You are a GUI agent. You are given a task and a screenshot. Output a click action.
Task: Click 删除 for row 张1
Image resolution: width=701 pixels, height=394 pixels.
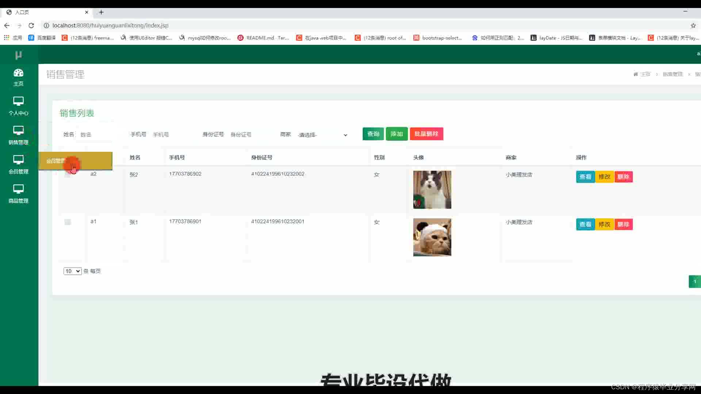click(x=623, y=224)
